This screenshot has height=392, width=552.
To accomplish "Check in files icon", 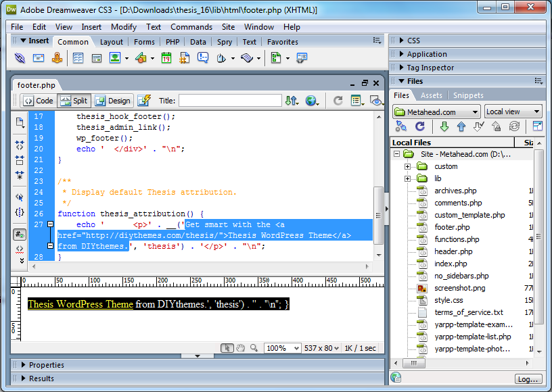I will (497, 126).
